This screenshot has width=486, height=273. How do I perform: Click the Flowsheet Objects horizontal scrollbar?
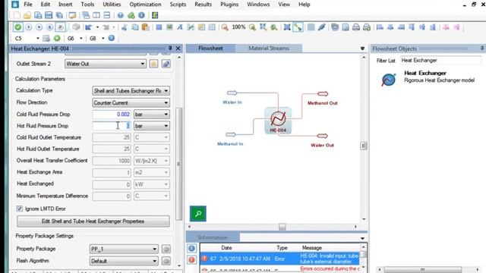(422, 269)
